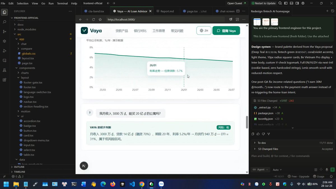Click the microphone voice input icon

[327, 169]
